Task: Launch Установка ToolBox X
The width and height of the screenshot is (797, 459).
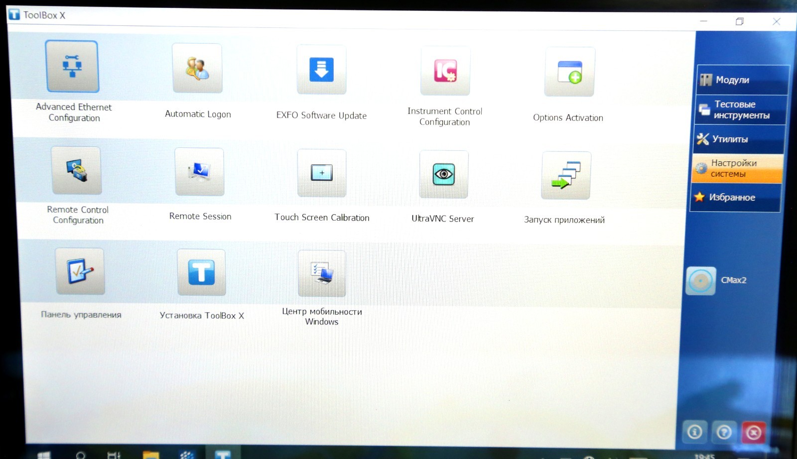Action: [201, 273]
